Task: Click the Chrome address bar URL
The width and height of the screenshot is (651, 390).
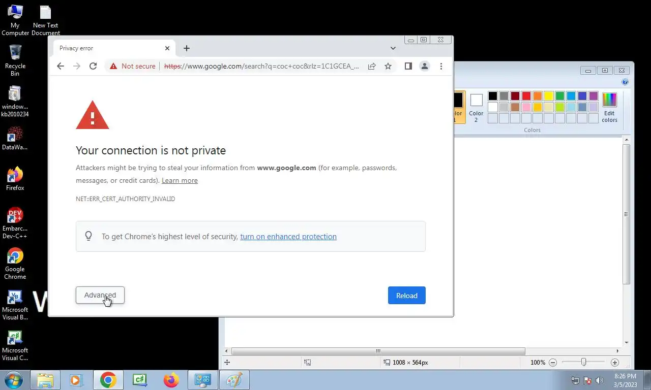Action: (x=261, y=66)
